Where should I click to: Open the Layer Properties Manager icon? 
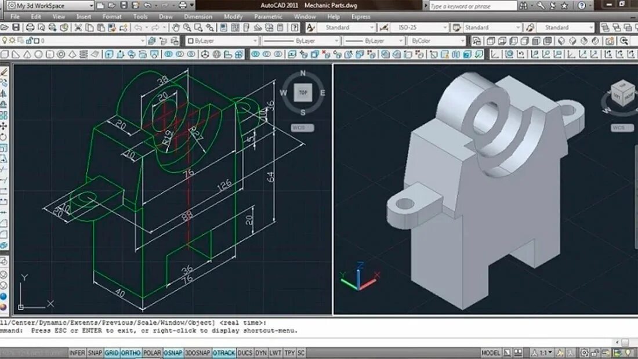(152, 41)
